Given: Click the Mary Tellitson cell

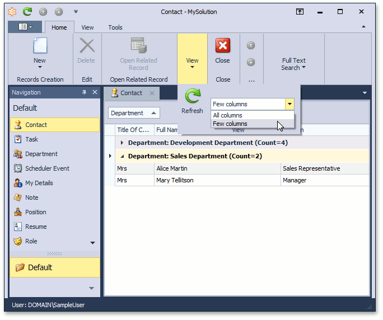Looking at the screenshot, I should tap(217, 180).
